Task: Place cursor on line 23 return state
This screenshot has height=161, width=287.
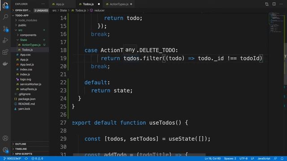Action: tap(112, 90)
